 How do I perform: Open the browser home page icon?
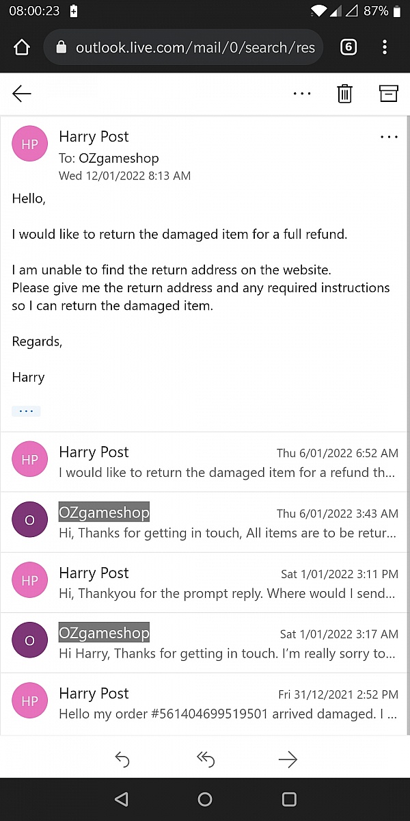[22, 47]
